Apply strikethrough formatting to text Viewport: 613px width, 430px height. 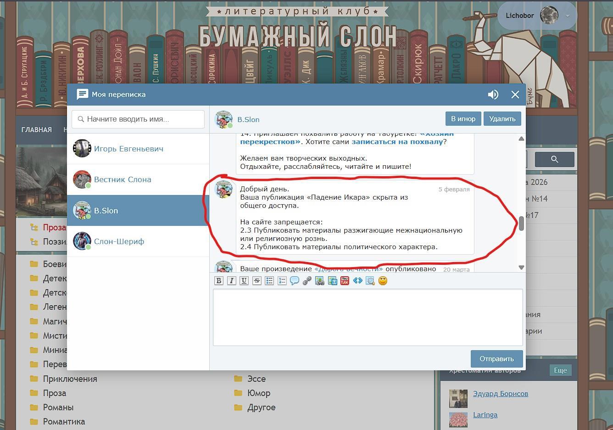point(257,281)
